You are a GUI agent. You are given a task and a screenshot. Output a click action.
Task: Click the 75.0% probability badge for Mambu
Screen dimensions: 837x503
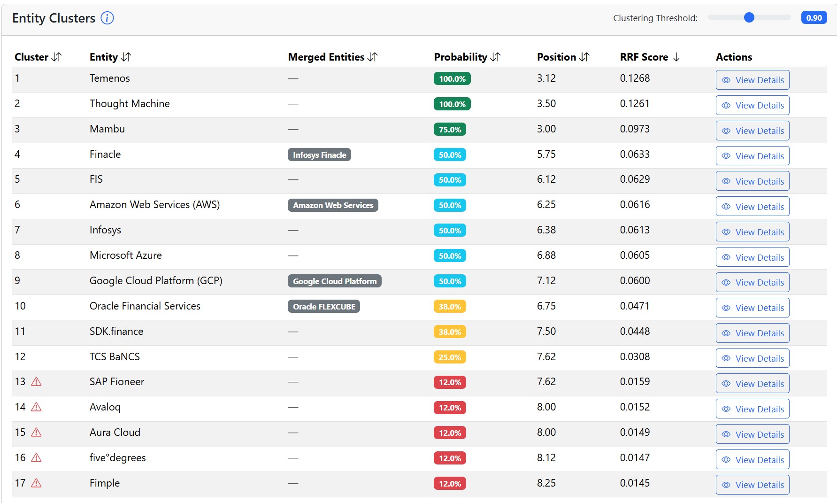pos(450,130)
